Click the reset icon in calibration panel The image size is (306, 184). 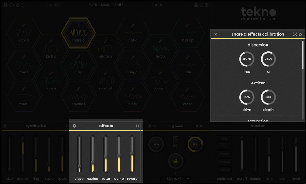(300, 34)
